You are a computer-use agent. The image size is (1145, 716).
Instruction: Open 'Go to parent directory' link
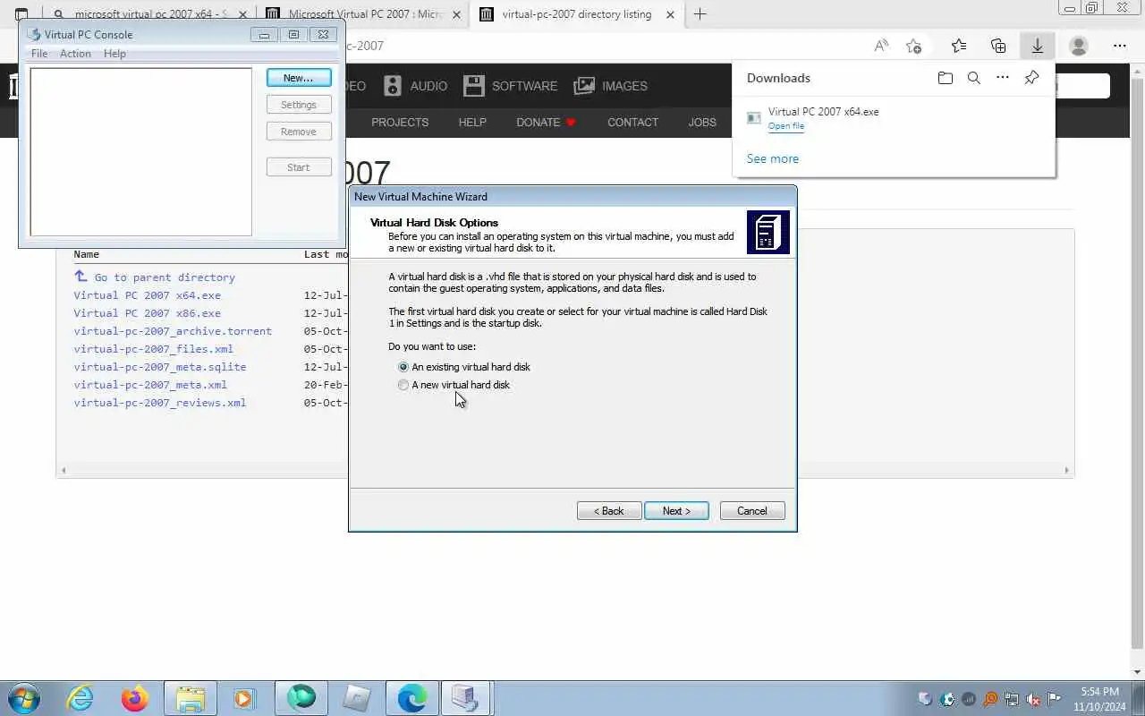click(x=165, y=277)
